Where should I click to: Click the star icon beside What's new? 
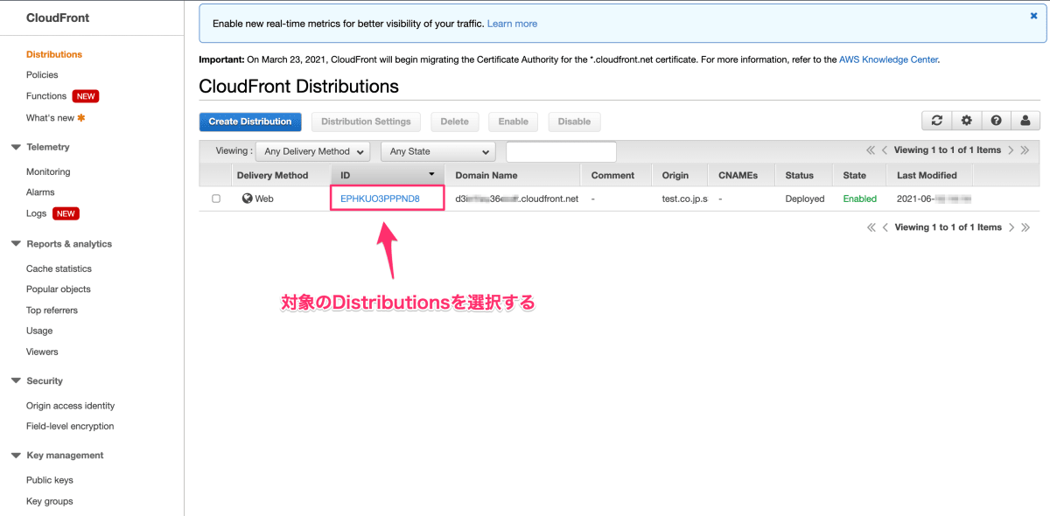(81, 117)
